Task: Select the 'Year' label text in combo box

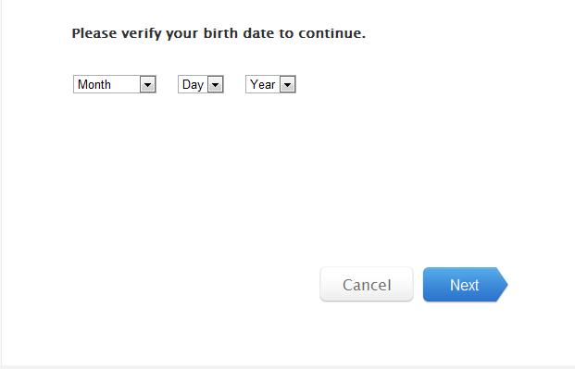Action: click(x=263, y=85)
